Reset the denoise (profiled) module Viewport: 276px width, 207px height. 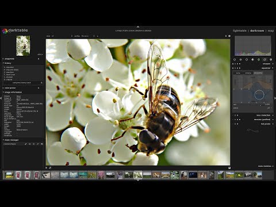click(237, 120)
